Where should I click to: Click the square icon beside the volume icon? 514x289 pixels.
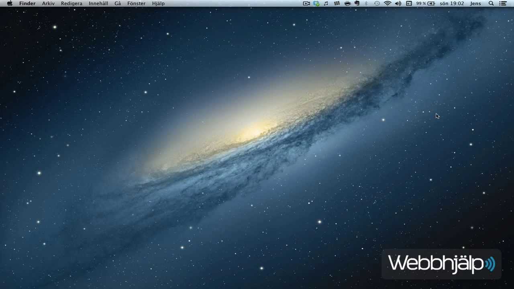click(409, 4)
